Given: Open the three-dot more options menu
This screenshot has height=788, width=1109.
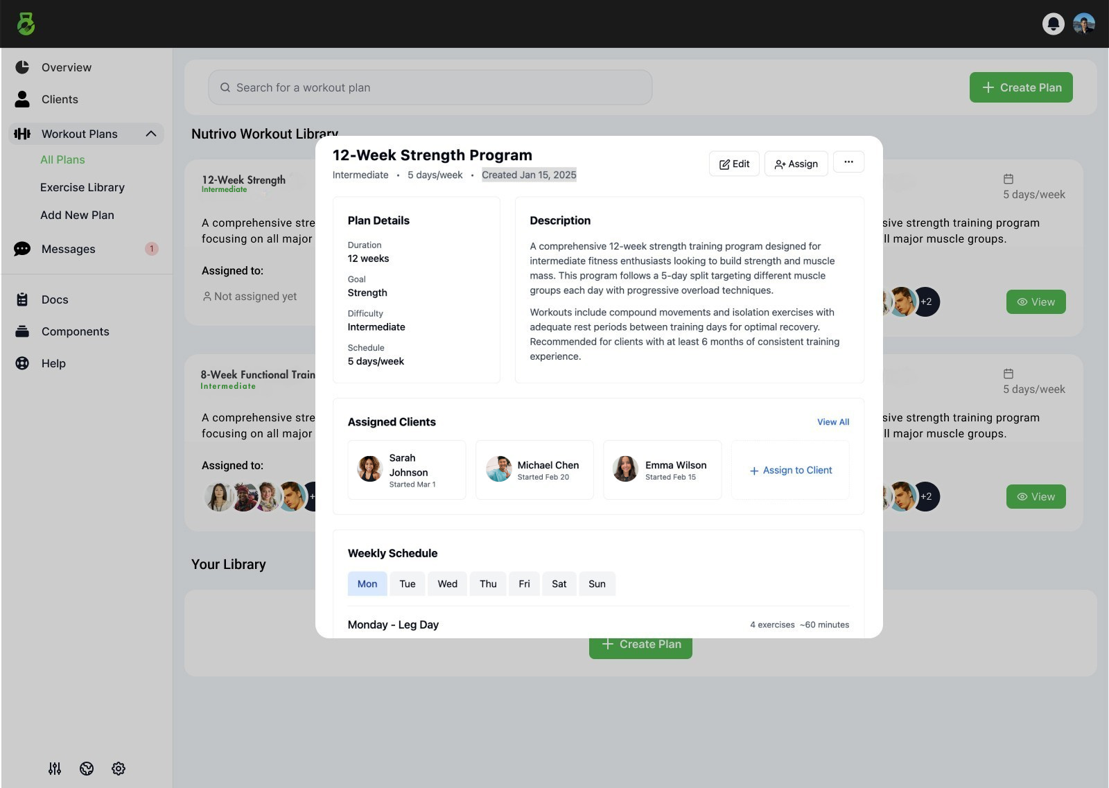Looking at the screenshot, I should pyautogui.click(x=848, y=162).
